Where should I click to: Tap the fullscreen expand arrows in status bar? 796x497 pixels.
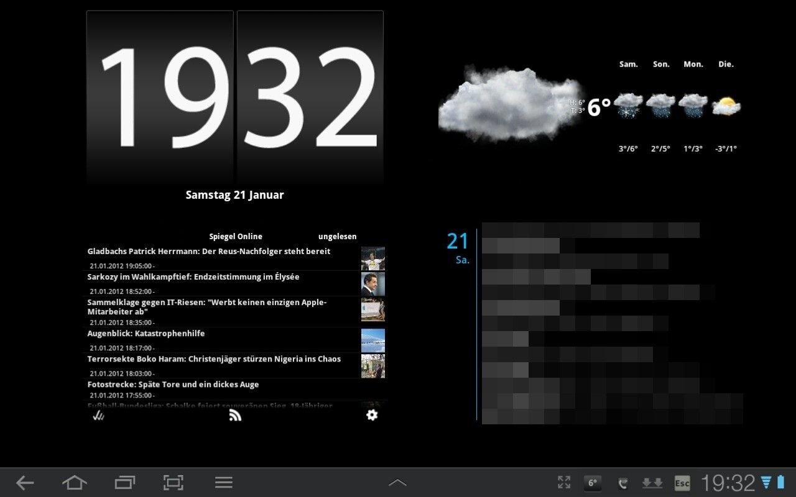(564, 482)
